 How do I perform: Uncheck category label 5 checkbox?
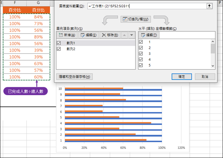(141, 65)
